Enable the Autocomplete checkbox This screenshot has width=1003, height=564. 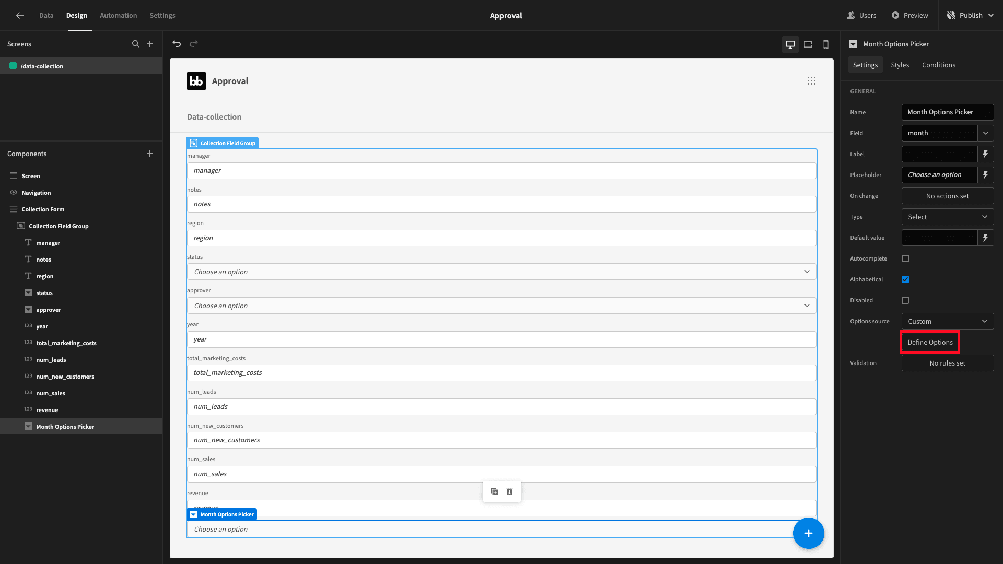[905, 258]
